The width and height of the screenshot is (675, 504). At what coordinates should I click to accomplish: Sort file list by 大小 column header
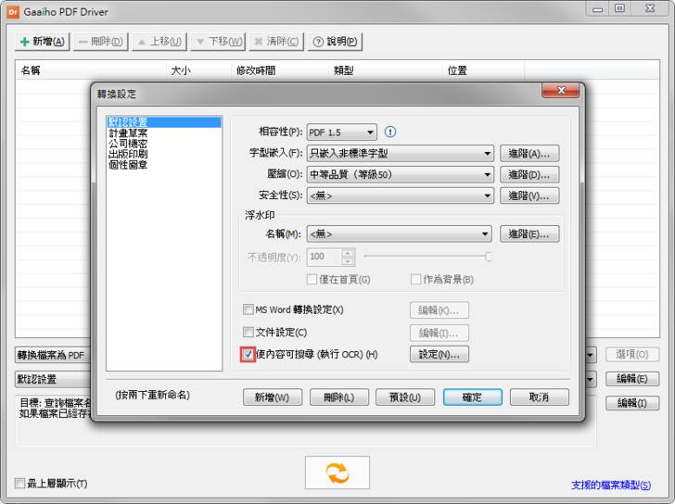point(198,70)
